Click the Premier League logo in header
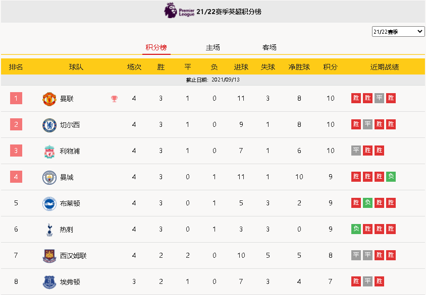This screenshot has width=426, height=295. click(x=179, y=11)
